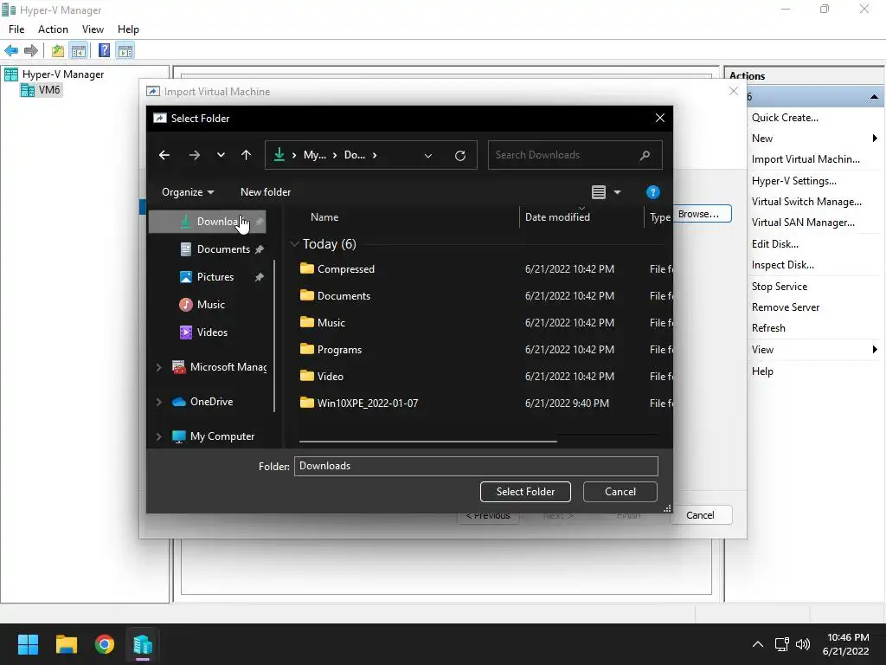The height and width of the screenshot is (665, 886).
Task: Open Action menu
Action: [53, 29]
